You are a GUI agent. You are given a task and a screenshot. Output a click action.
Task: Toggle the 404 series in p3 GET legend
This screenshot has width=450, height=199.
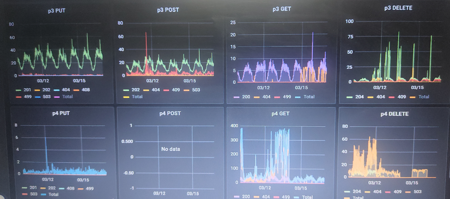pyautogui.click(x=263, y=97)
